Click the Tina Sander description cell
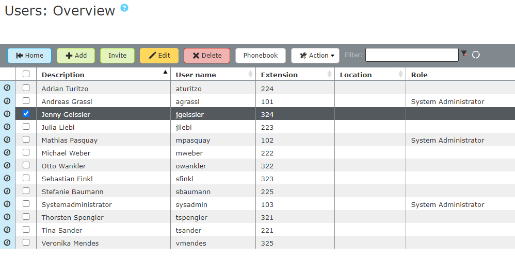The width and height of the screenshot is (515, 260). [x=103, y=230]
